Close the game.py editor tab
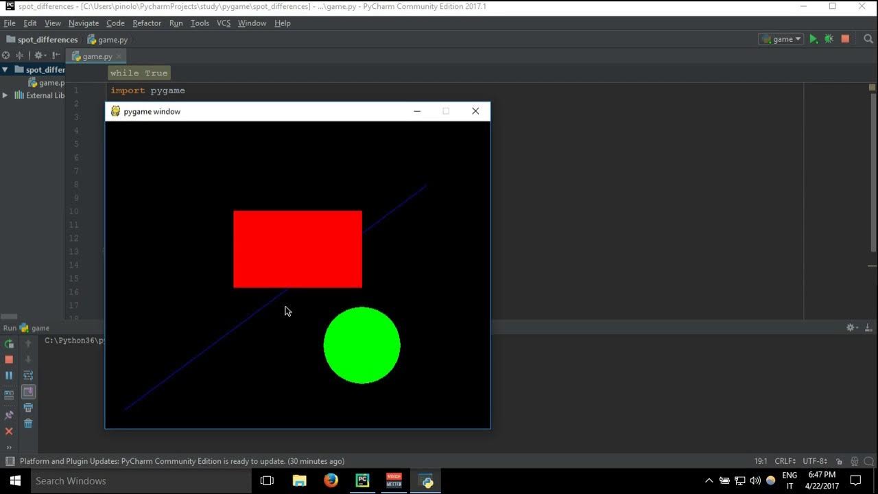Viewport: 878px width, 494px height. [119, 56]
